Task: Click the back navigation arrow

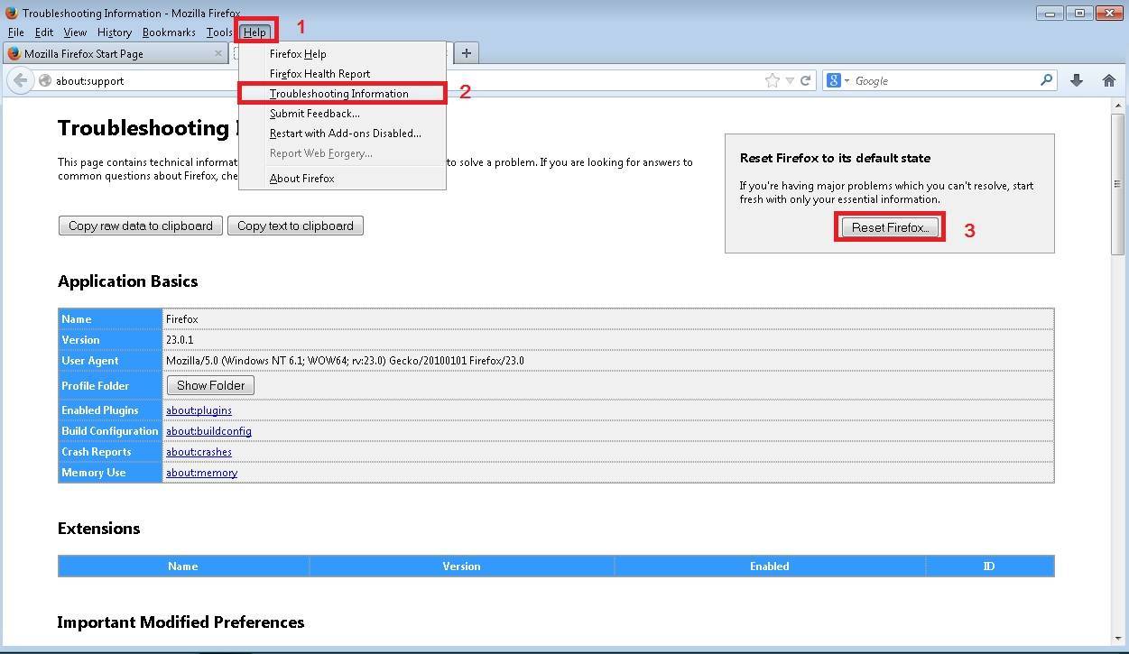Action: point(20,80)
